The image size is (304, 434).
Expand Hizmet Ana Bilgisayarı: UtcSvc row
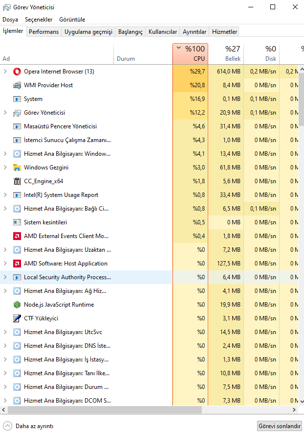(5, 332)
